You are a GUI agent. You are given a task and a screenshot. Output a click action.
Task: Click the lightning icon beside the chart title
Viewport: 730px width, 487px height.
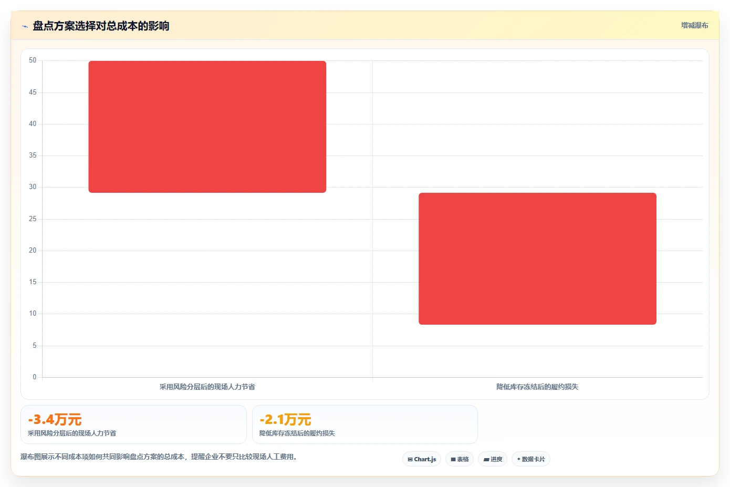pyautogui.click(x=25, y=26)
